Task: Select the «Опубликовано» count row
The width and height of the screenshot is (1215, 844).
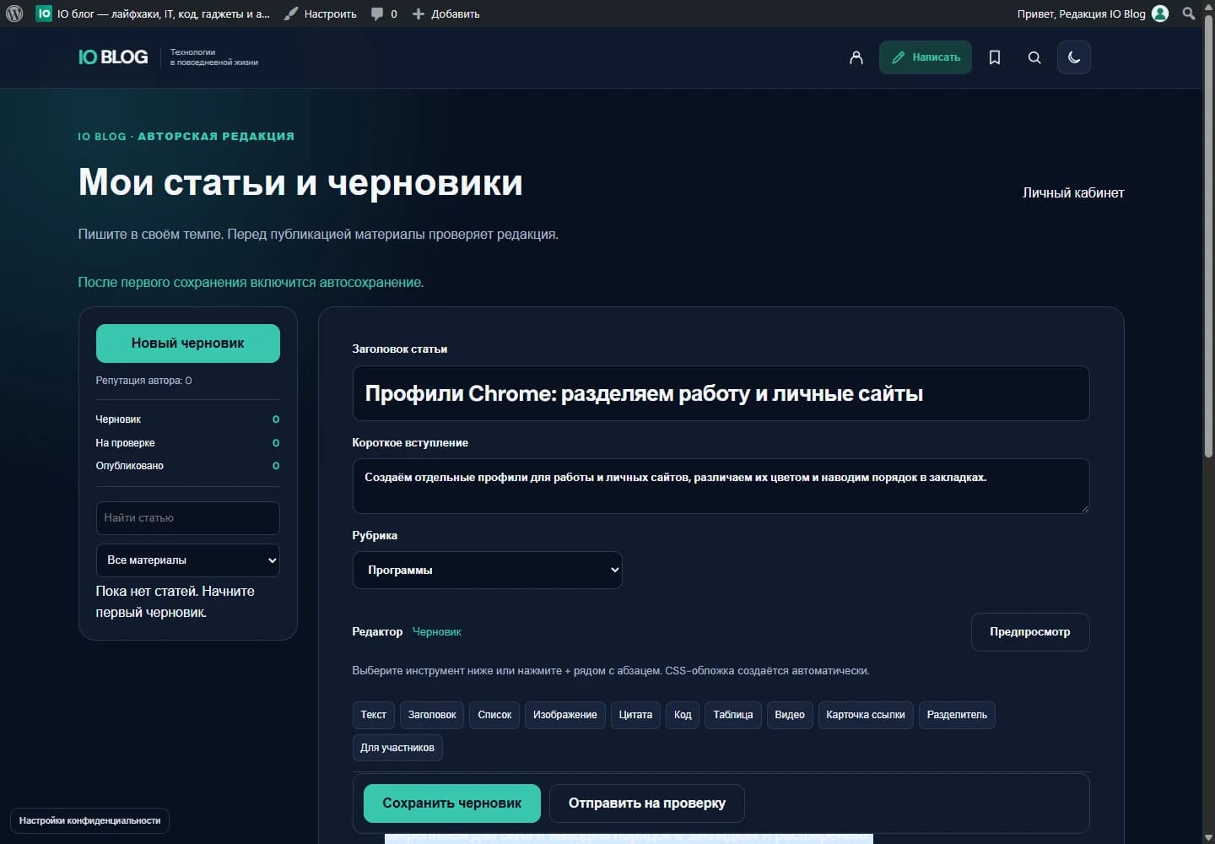Action: click(x=187, y=466)
